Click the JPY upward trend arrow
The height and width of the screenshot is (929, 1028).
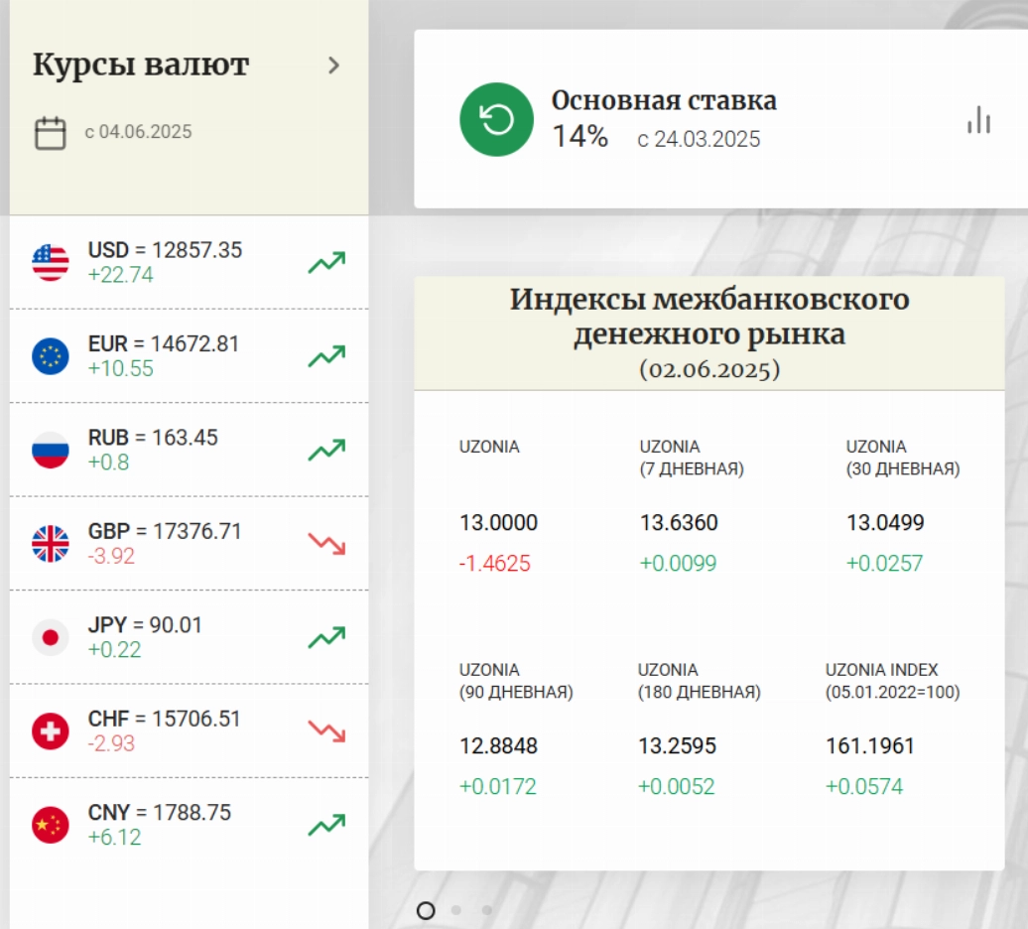(x=326, y=637)
